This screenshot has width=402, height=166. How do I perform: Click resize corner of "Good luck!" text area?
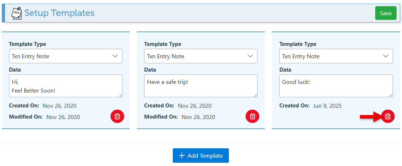click(390, 95)
